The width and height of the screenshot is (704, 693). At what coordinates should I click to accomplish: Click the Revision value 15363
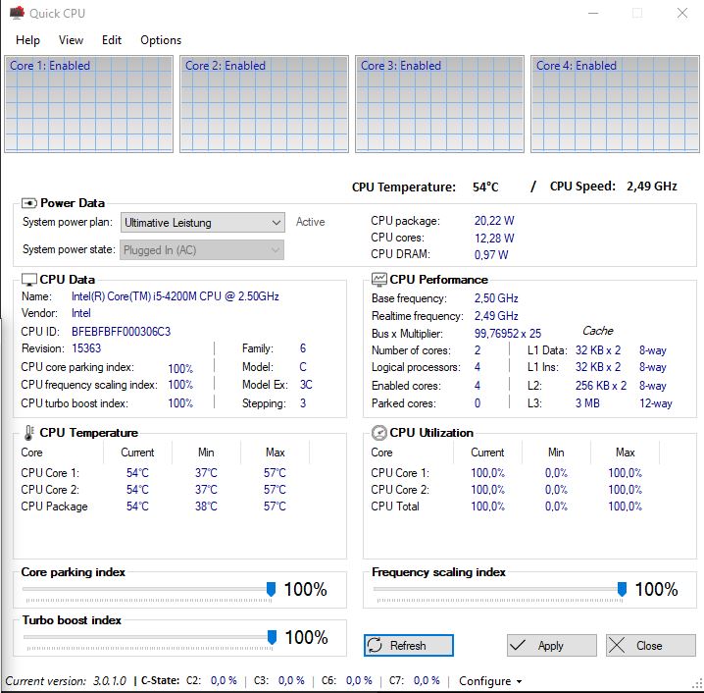click(86, 348)
